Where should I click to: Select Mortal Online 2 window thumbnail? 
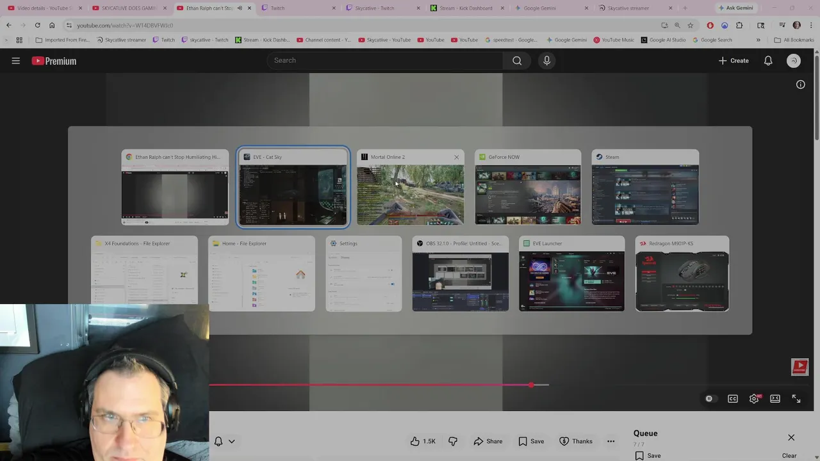pos(411,188)
